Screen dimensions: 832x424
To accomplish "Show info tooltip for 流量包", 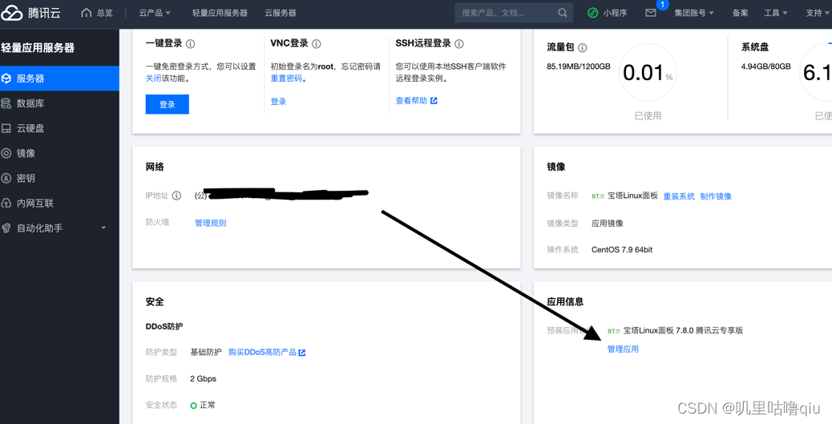I will [x=582, y=47].
